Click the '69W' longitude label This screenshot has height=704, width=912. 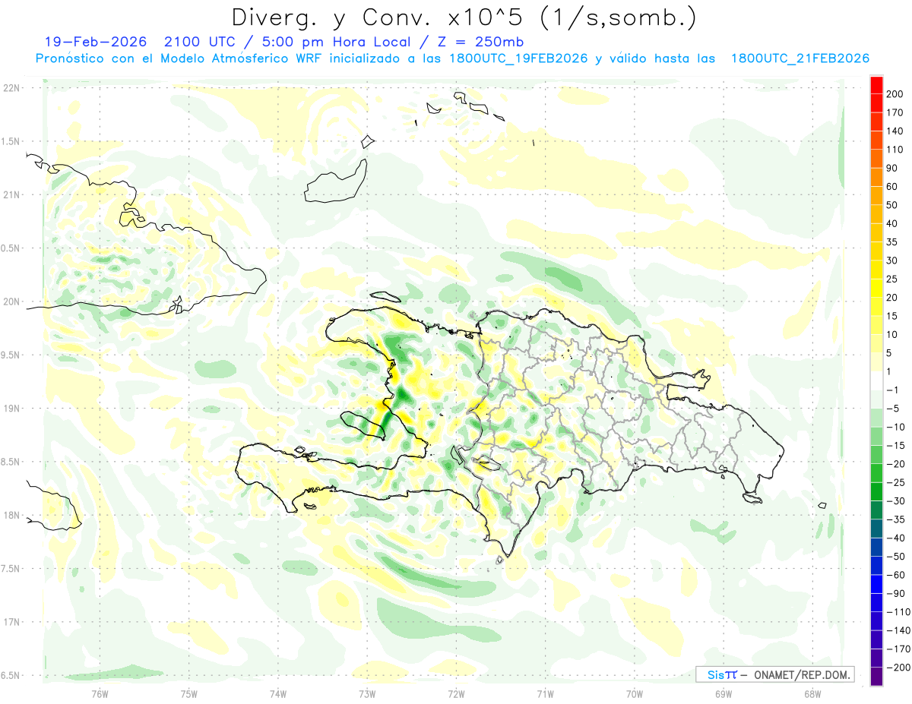pyautogui.click(x=724, y=693)
